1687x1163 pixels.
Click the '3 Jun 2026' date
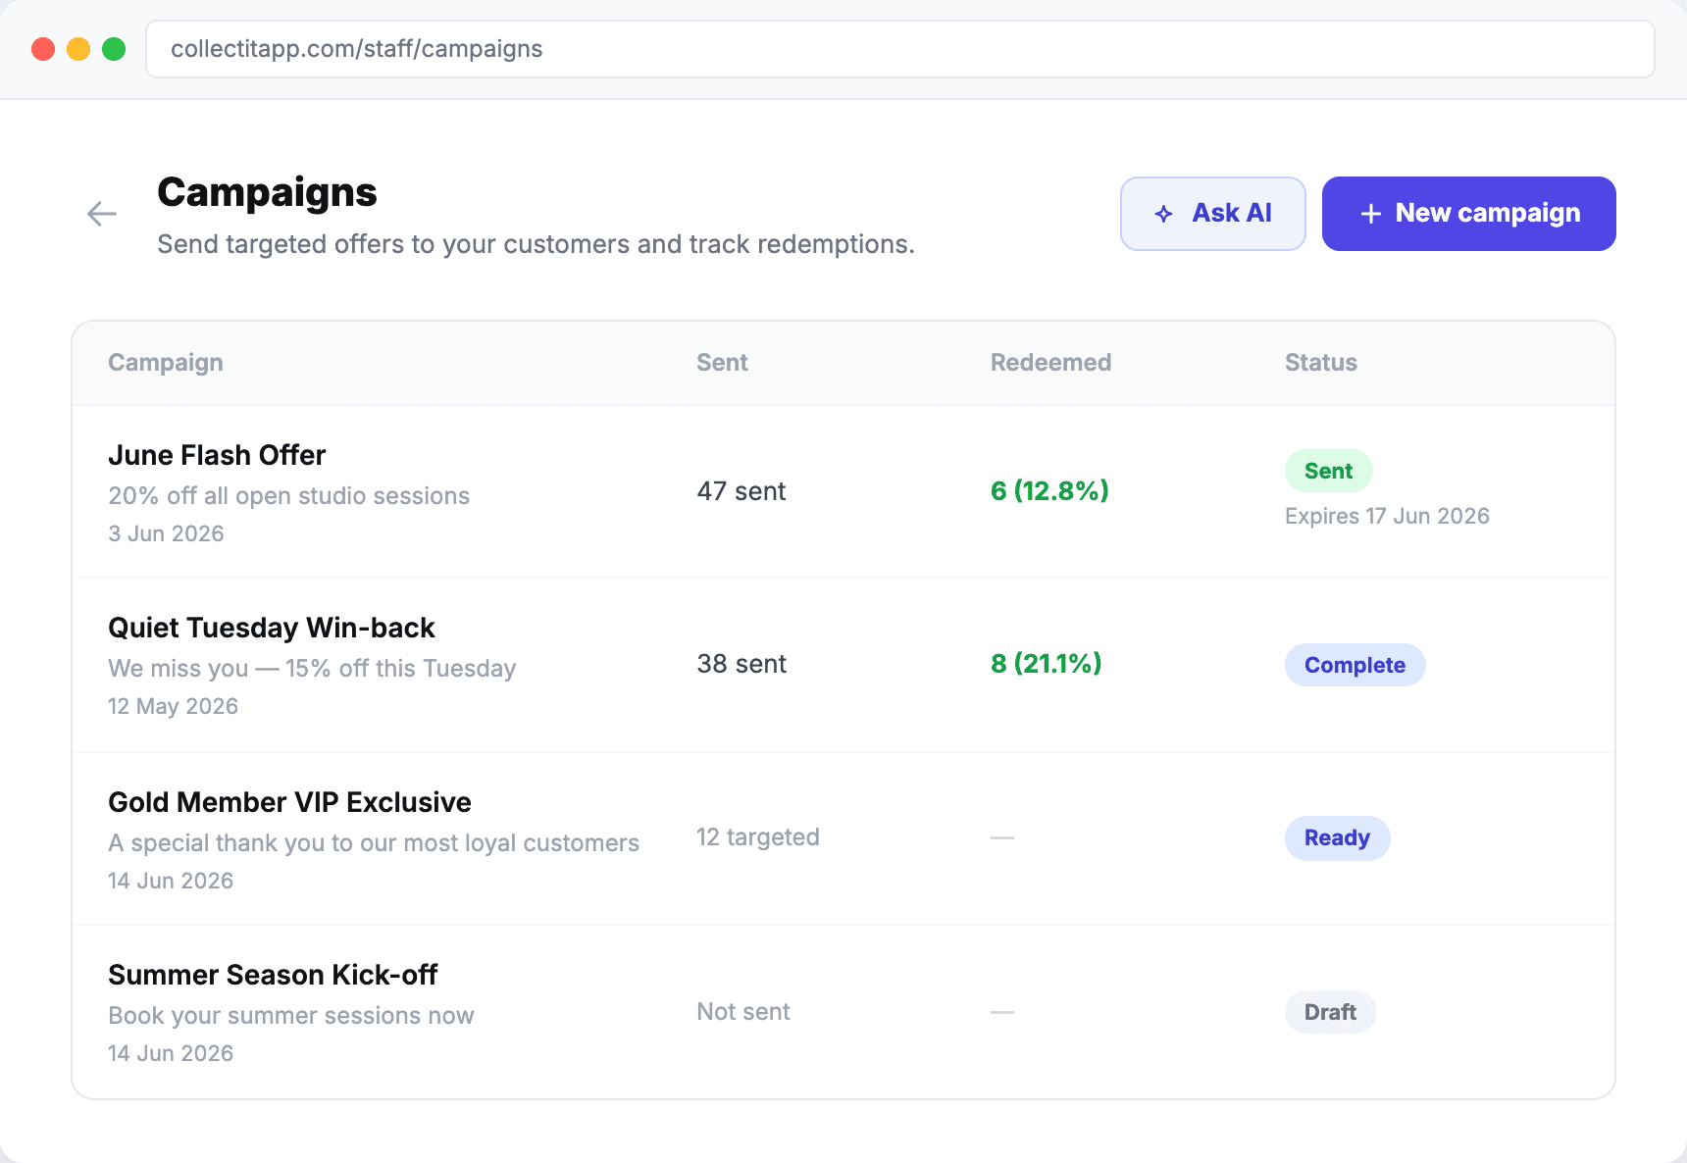click(166, 533)
